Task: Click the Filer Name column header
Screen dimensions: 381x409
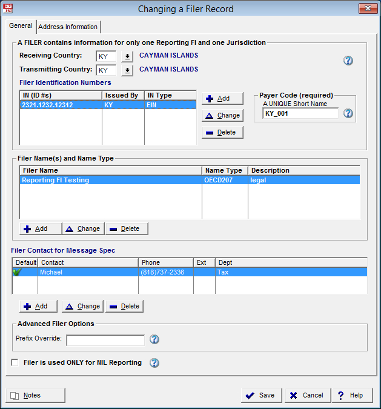Action: [x=111, y=170]
